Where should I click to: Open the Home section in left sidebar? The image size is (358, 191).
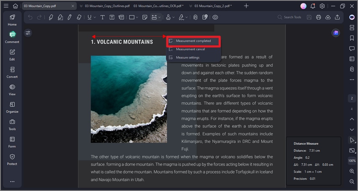[x=12, y=20]
